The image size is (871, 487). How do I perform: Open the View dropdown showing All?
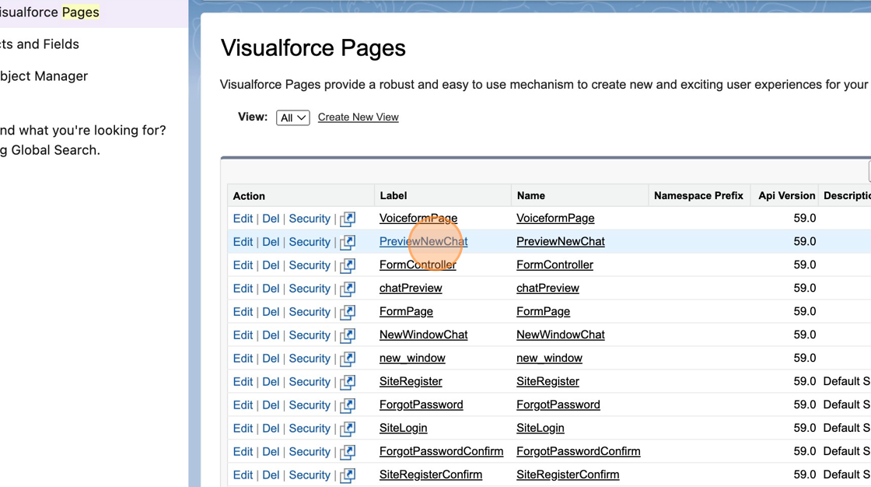pos(292,117)
